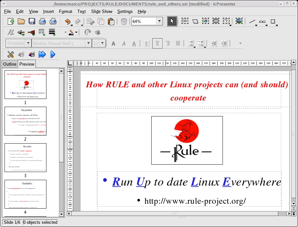
Task: Click the print preview icon
Action: tap(53, 21)
